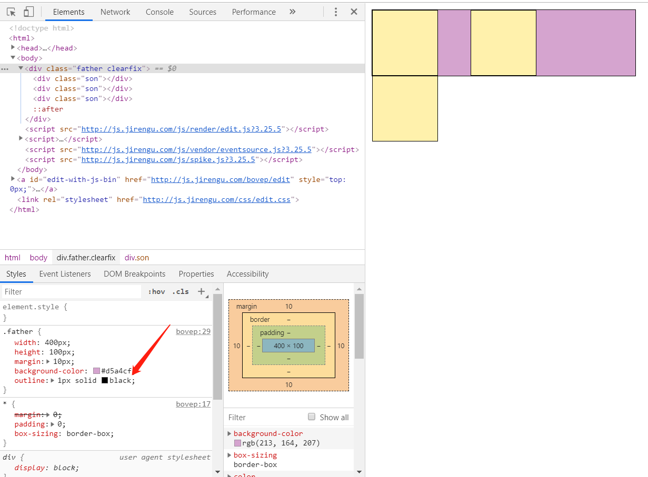Click the first yellow box in preview
This screenshot has height=477, width=648.
[405, 43]
